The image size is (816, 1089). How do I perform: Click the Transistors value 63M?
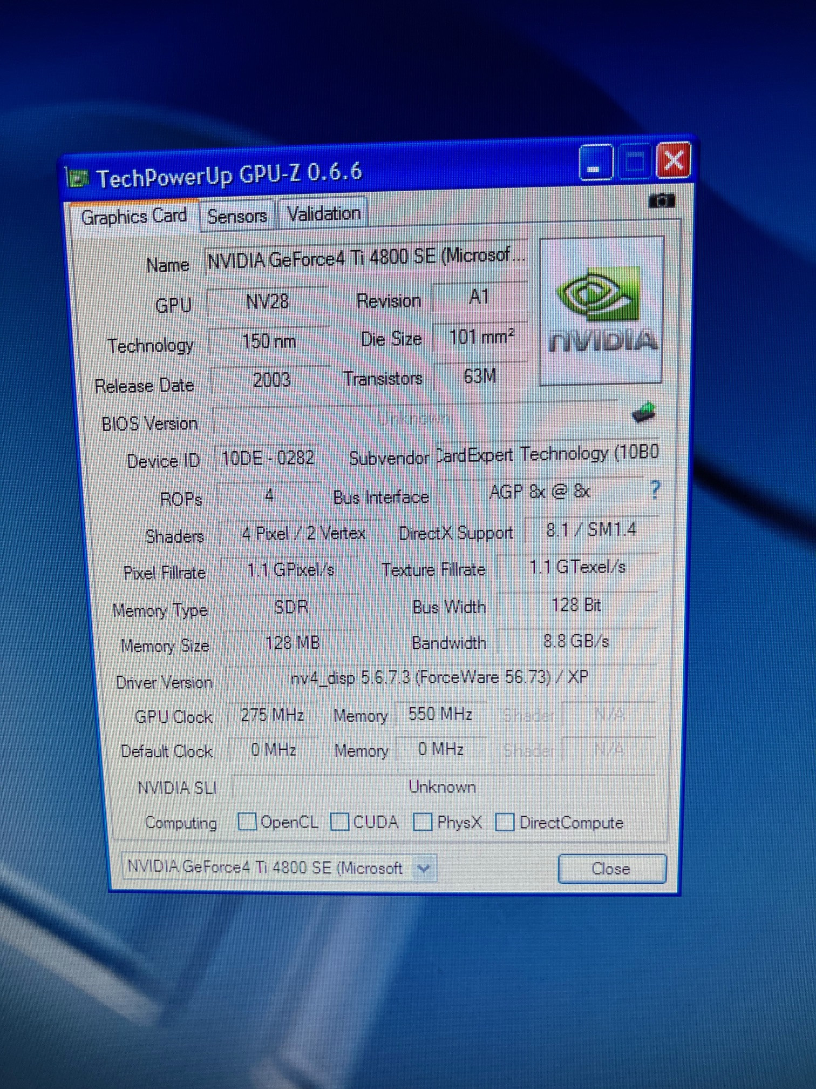click(x=480, y=375)
